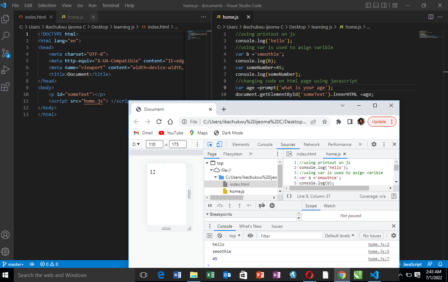Open the Chrome tab search chevron
The width and height of the screenshot is (448, 282).
coord(343,106)
